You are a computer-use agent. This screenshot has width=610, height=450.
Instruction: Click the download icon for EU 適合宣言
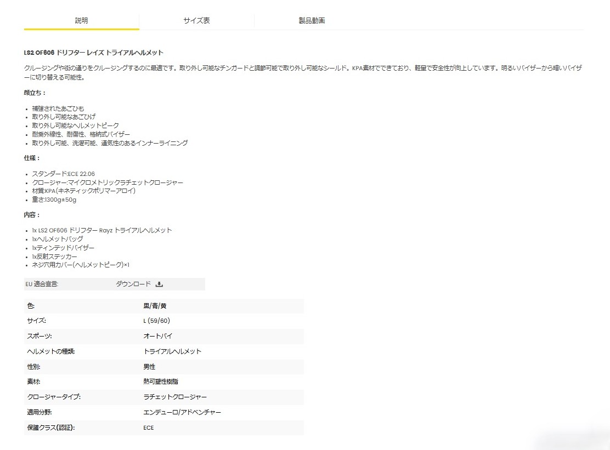(159, 284)
